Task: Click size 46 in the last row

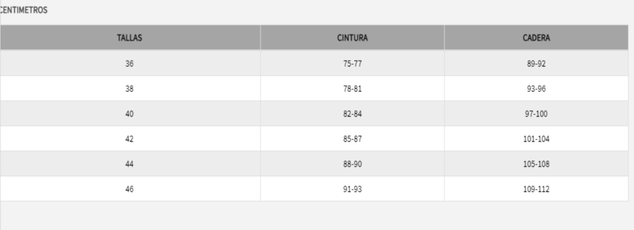Action: 129,189
